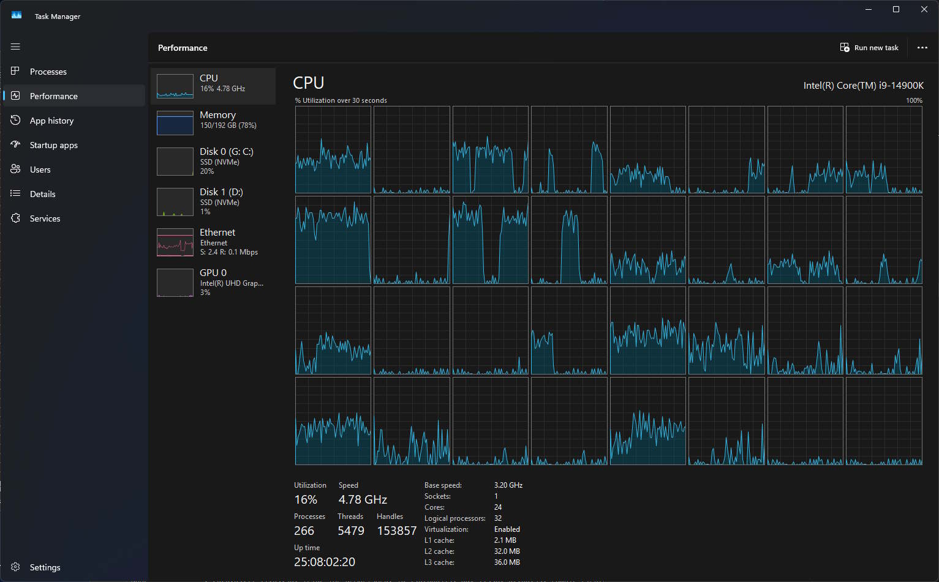Select the Performance page label
This screenshot has width=939, height=582.
(x=54, y=96)
